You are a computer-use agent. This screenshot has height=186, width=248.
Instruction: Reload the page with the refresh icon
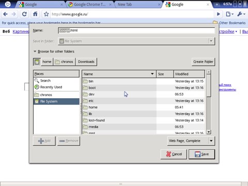[24, 14]
